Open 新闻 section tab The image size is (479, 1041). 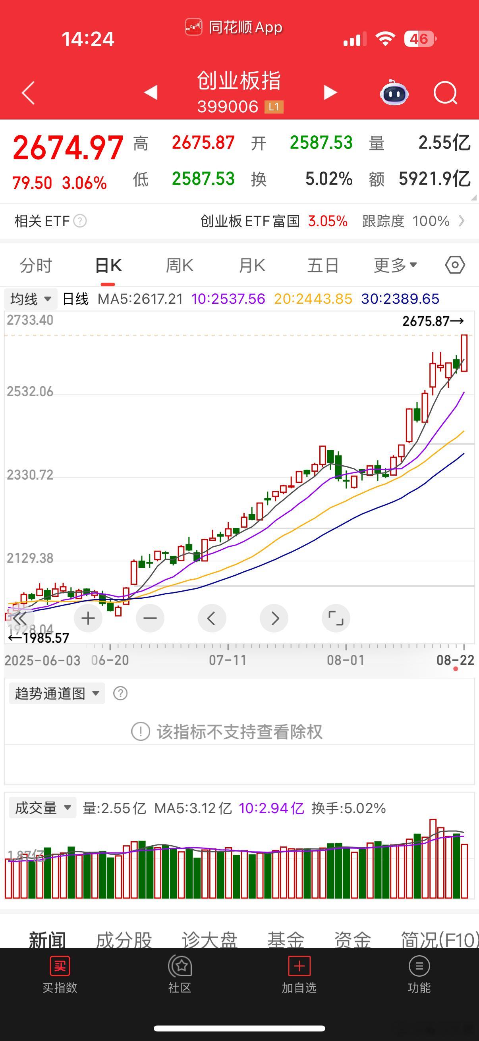point(47,940)
